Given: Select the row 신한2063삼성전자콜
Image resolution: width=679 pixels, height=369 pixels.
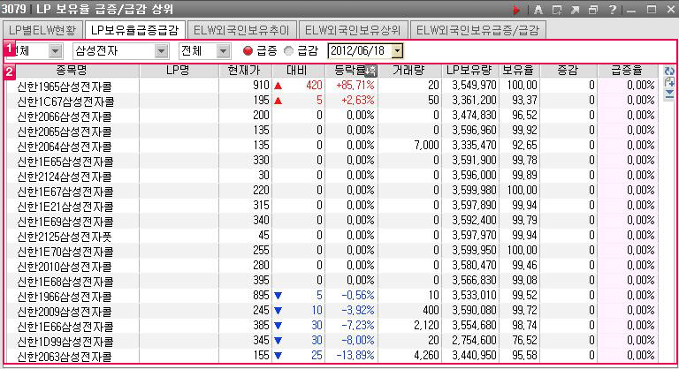Looking at the screenshot, I should [x=332, y=355].
